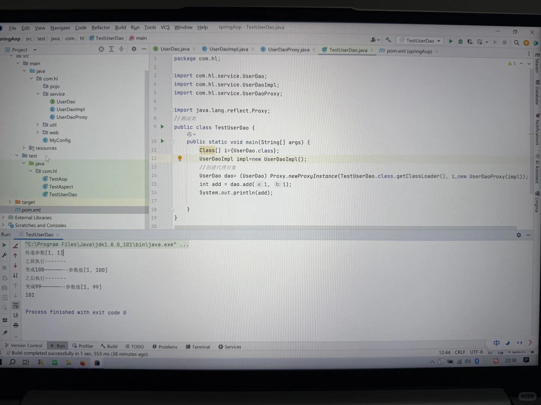The width and height of the screenshot is (541, 405).
Task: Open the Notifications side panel
Action: pyautogui.click(x=537, y=130)
